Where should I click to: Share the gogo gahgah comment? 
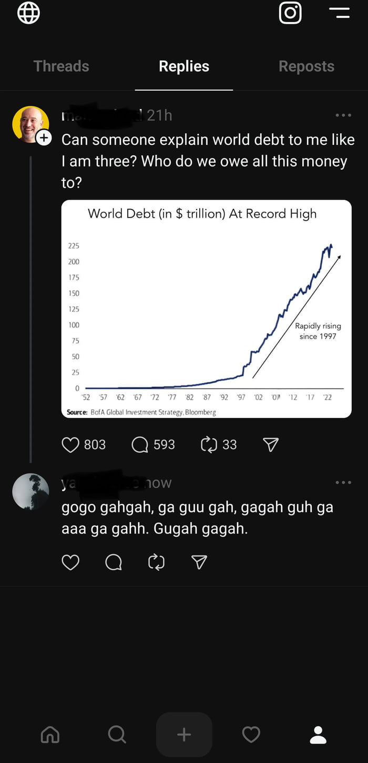(x=199, y=562)
